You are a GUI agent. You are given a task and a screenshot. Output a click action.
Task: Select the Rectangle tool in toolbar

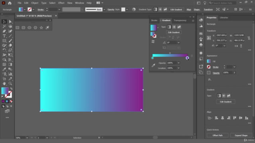tap(4, 41)
